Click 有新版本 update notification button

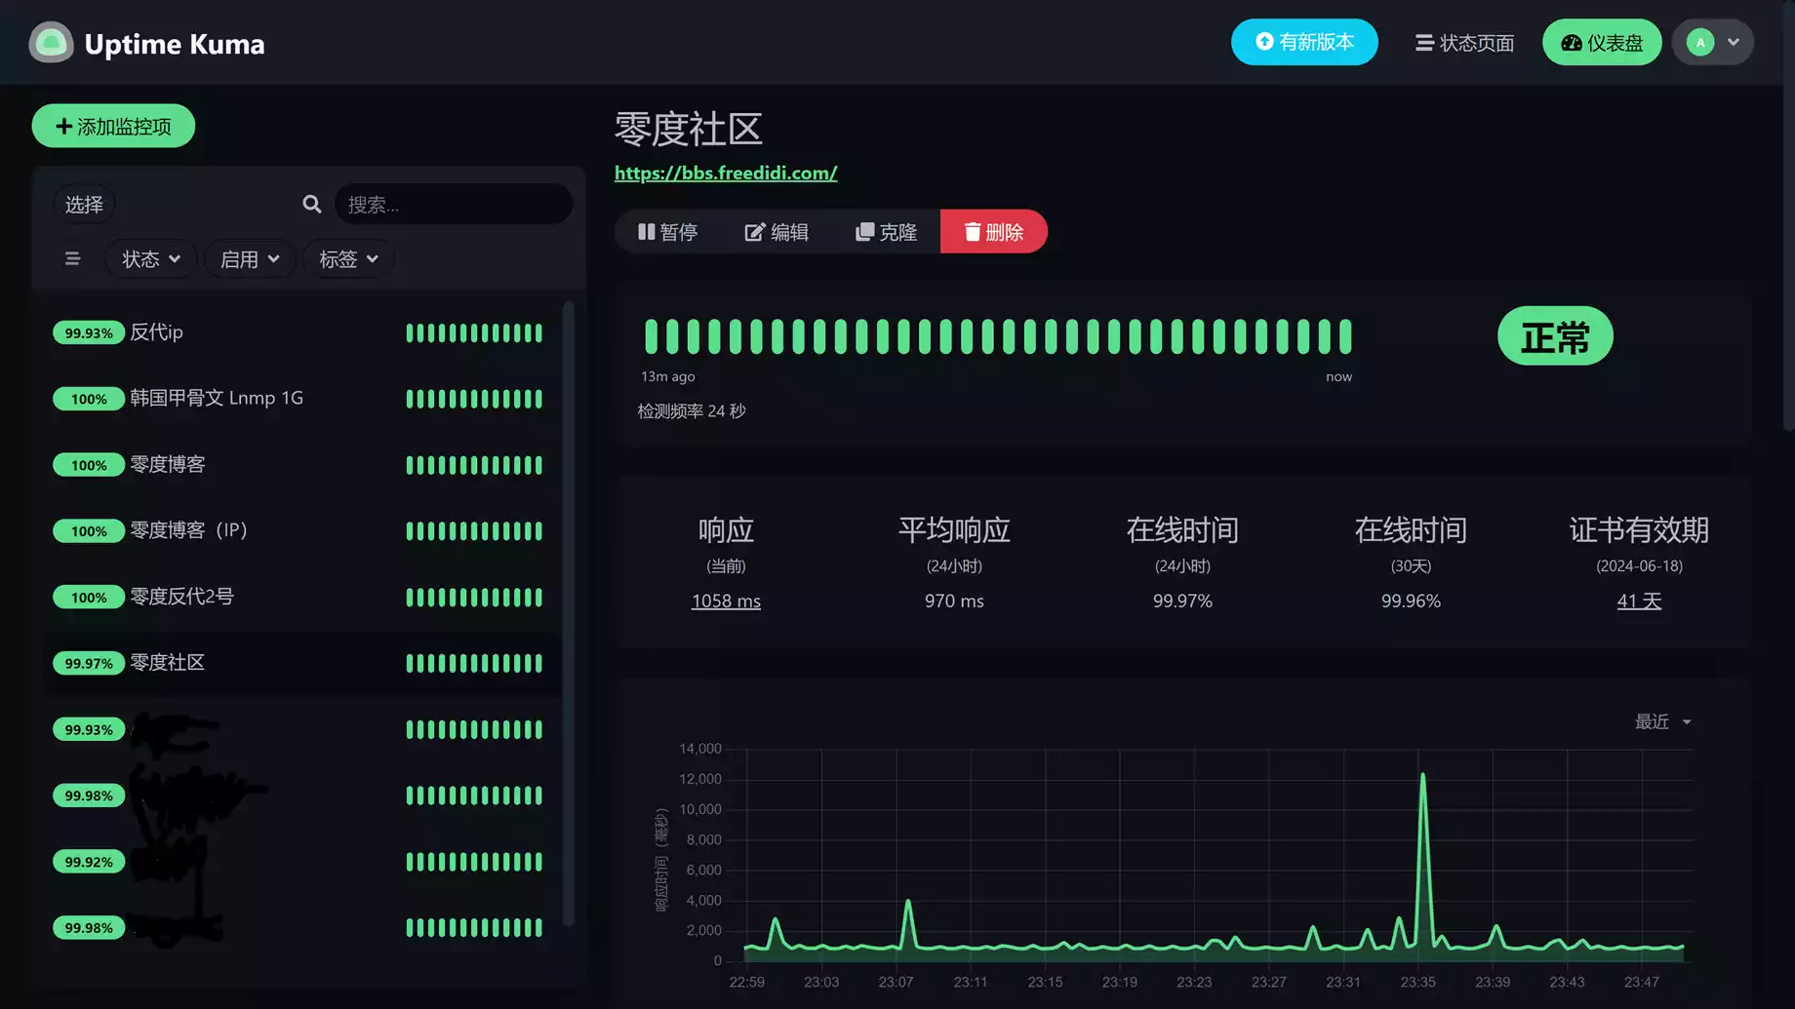pyautogui.click(x=1303, y=42)
